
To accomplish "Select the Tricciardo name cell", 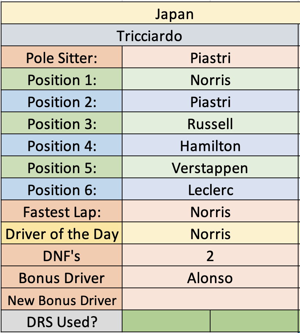I will pyautogui.click(x=150, y=35).
